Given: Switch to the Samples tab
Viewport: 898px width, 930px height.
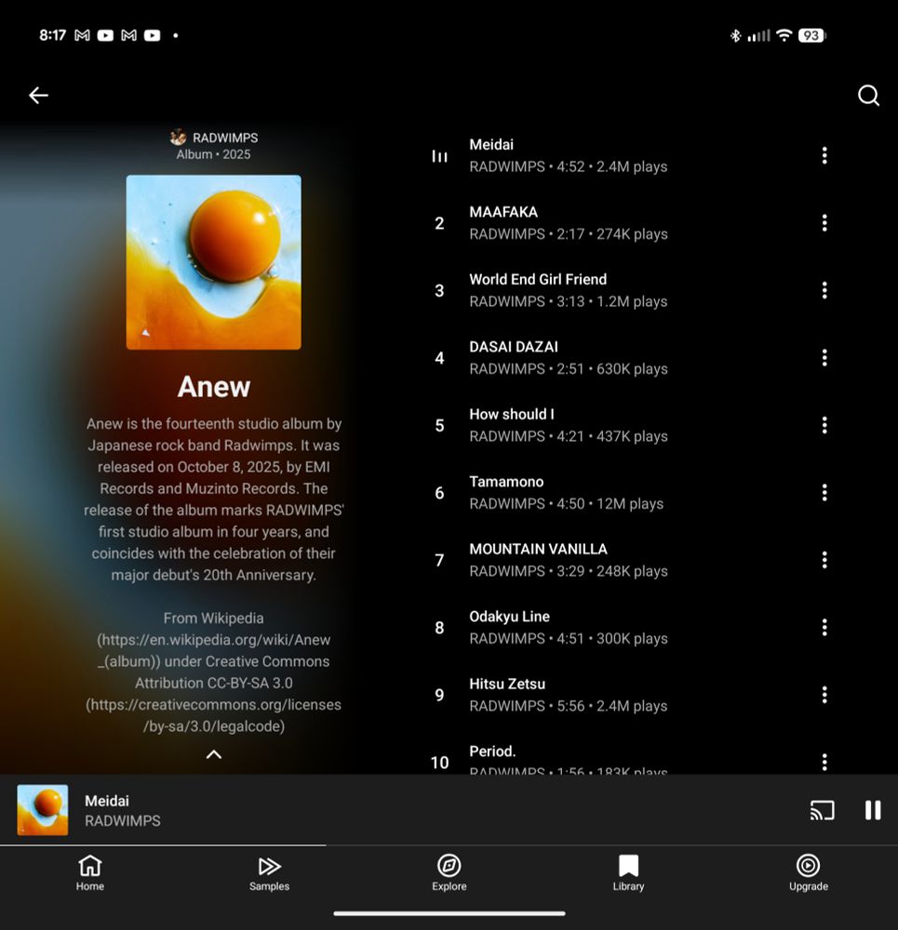Looking at the screenshot, I should tap(270, 873).
